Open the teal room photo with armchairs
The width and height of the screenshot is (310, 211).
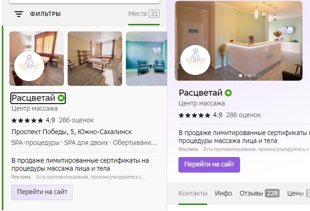point(147,59)
